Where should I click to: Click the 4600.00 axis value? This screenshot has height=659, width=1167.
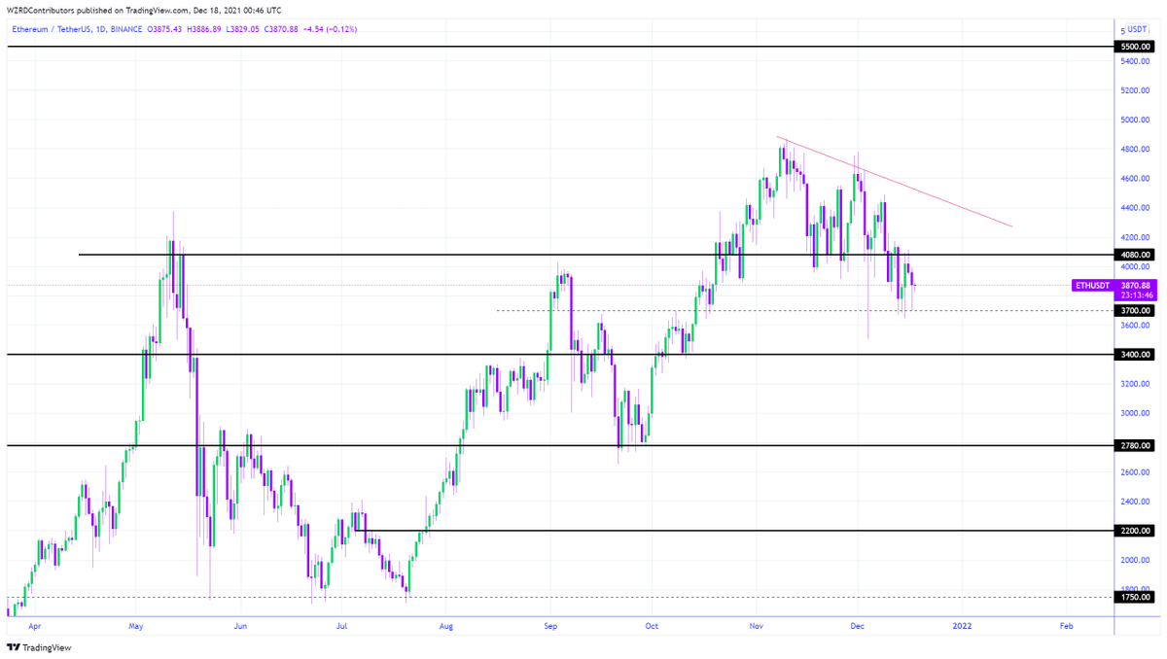[1134, 179]
